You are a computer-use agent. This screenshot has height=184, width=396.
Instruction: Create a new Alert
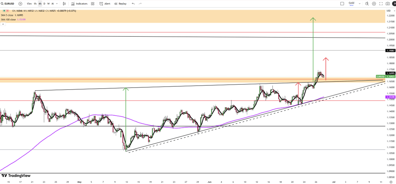(x=105, y=4)
